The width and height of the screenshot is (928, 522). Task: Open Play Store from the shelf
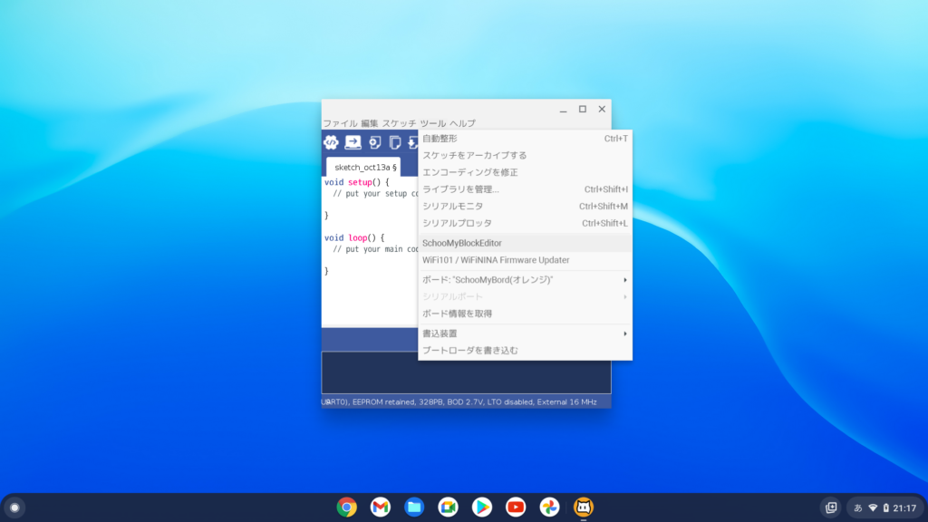(482, 507)
